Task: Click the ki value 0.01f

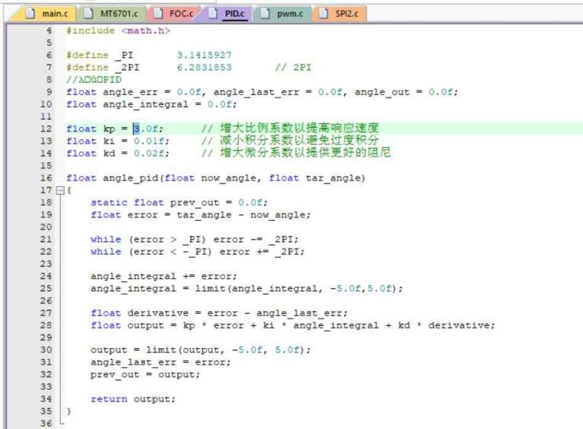Action: click(152, 141)
